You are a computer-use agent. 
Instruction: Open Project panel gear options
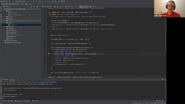tap(37, 6)
